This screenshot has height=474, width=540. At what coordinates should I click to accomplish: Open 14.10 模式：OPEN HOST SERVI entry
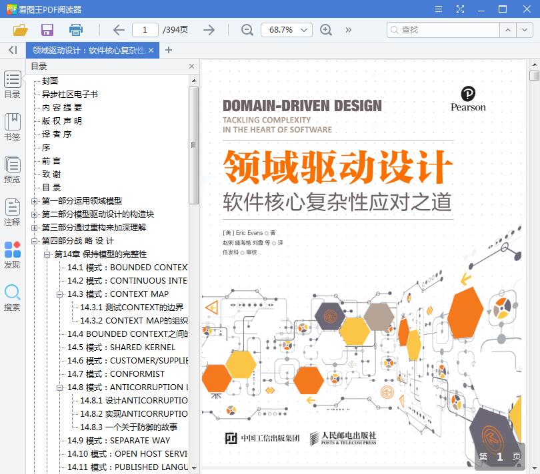click(127, 454)
